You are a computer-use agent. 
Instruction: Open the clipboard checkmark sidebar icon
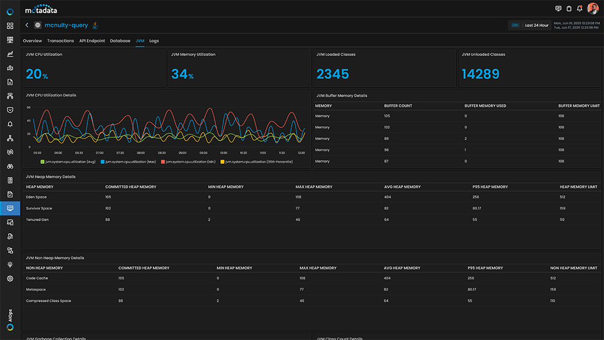pyautogui.click(x=10, y=194)
